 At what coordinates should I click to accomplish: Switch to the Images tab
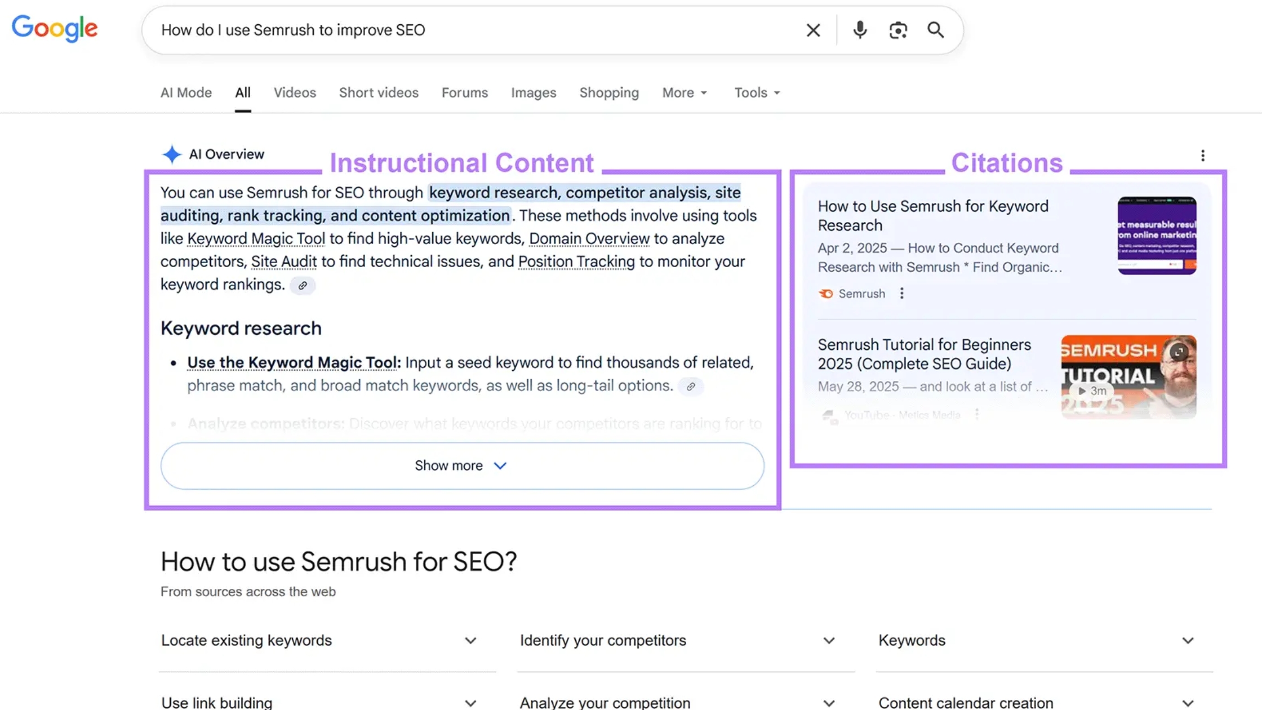(x=533, y=92)
